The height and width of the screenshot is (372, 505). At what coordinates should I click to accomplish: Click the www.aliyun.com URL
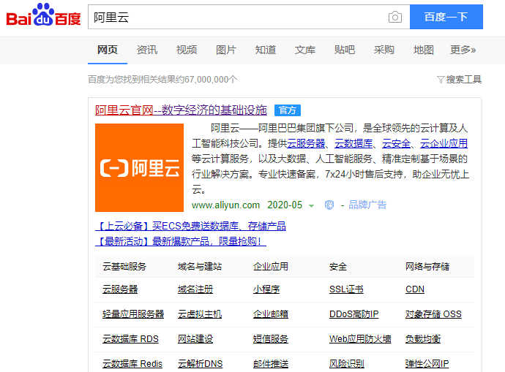[x=225, y=205]
